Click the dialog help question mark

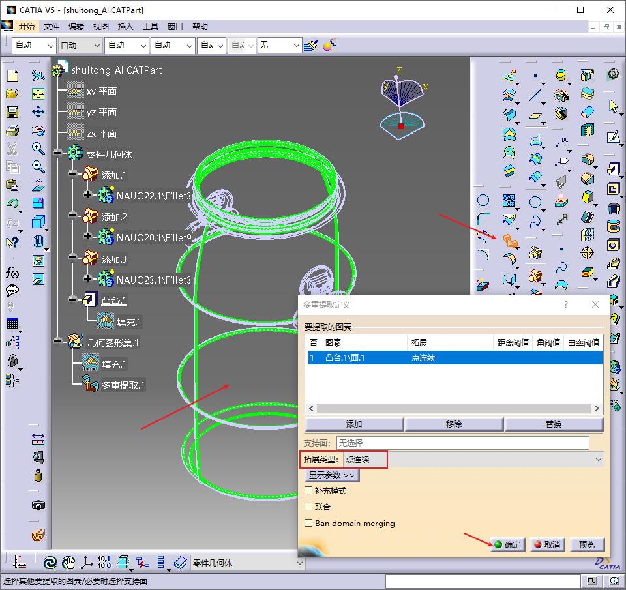[566, 304]
